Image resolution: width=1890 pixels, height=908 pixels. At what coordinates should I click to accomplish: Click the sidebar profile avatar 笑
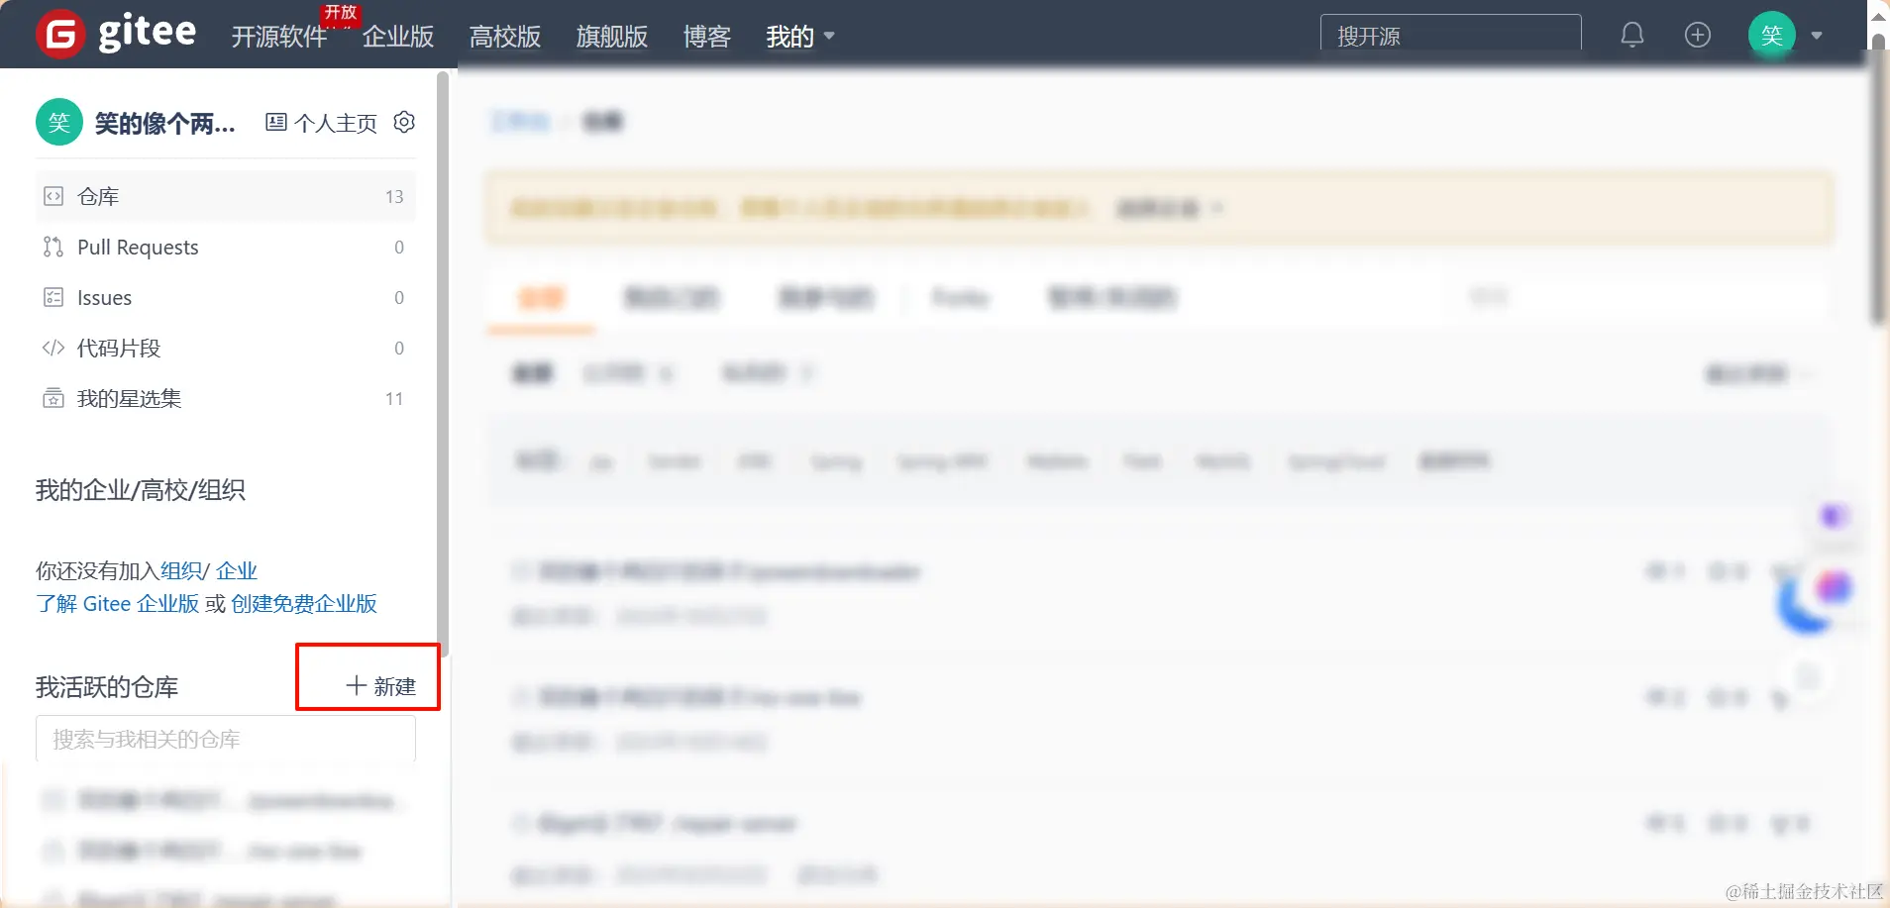[59, 122]
